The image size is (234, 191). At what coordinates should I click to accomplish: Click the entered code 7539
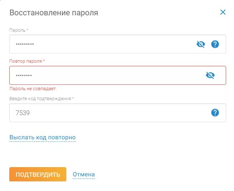[x=23, y=113]
